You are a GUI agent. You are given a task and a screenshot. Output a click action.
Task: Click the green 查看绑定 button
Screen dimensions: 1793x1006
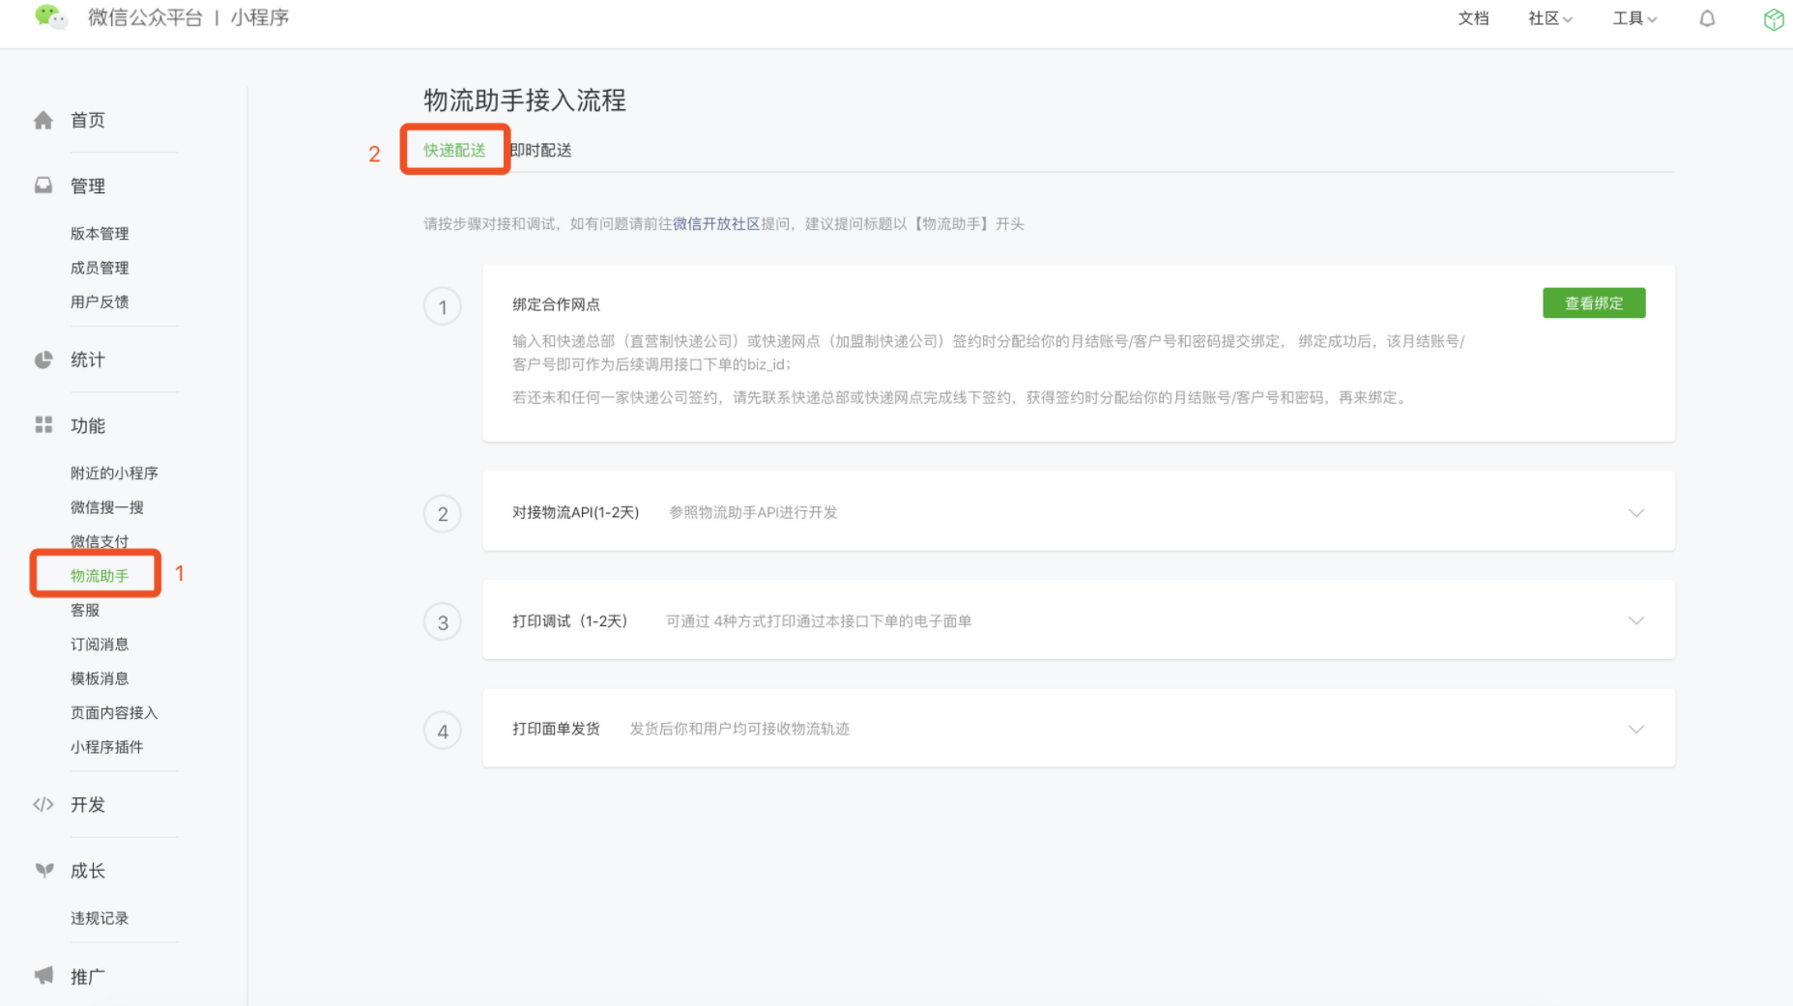1593,303
